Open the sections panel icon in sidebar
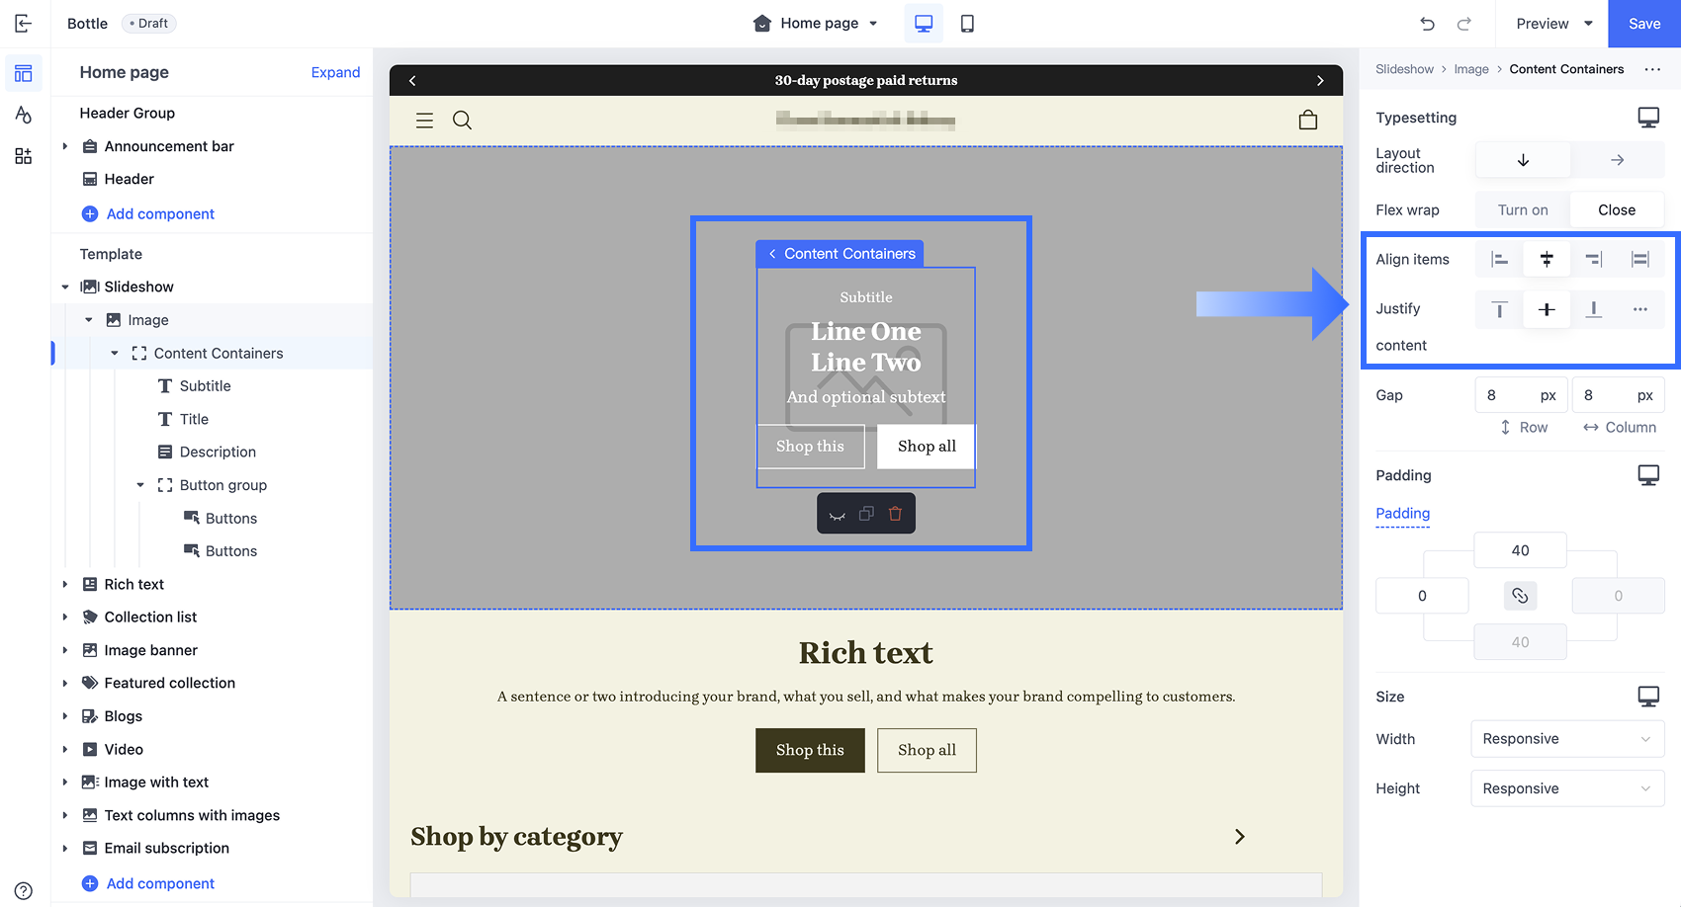The image size is (1681, 907). [x=24, y=73]
